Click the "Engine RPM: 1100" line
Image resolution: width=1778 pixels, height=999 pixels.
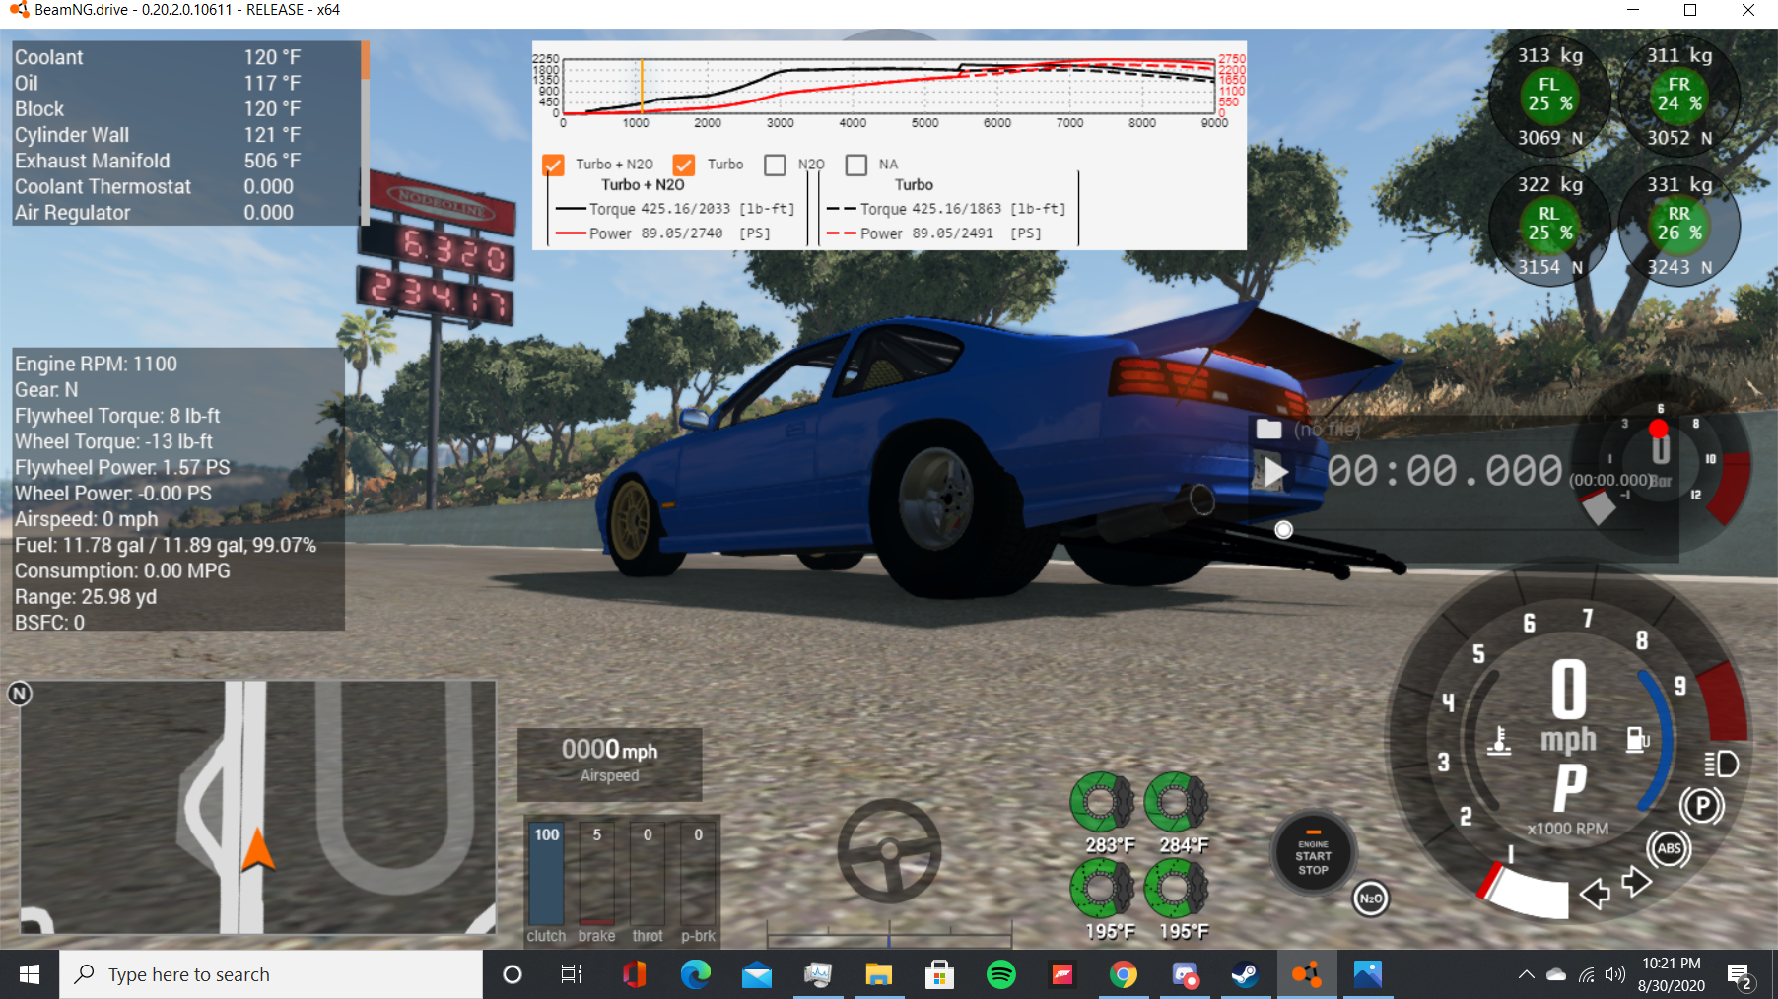[96, 364]
